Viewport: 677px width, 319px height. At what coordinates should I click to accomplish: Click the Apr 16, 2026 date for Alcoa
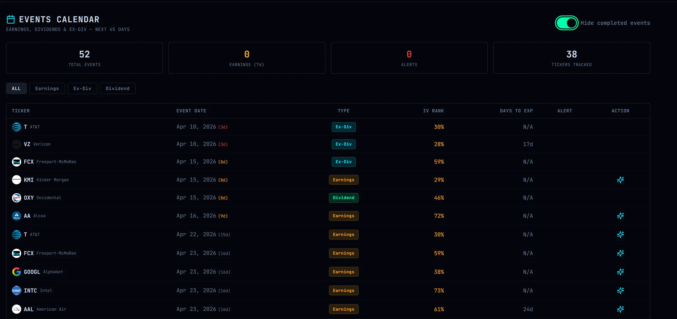click(196, 216)
